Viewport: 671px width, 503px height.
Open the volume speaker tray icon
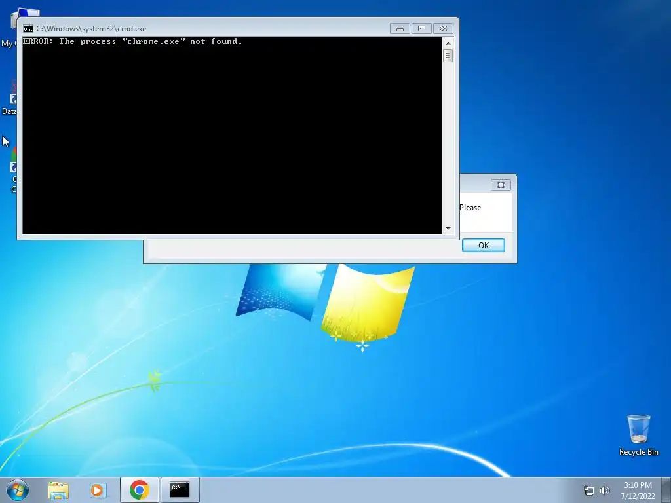pos(605,491)
